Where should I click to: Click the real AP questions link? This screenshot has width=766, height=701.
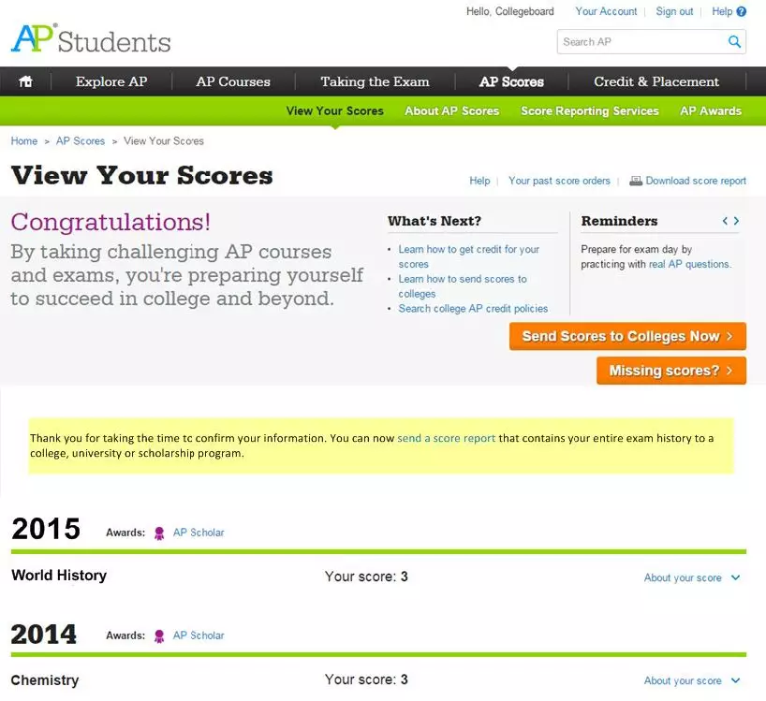click(x=689, y=264)
